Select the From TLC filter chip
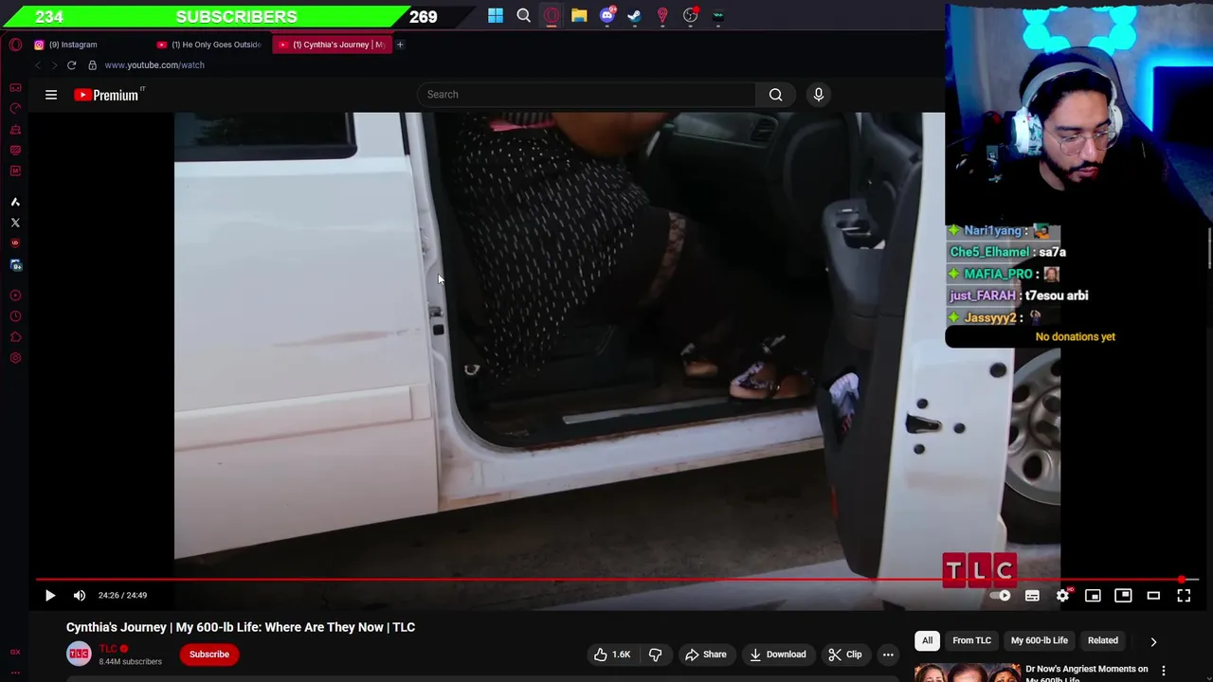Screen dimensions: 1213x682 tap(971, 641)
